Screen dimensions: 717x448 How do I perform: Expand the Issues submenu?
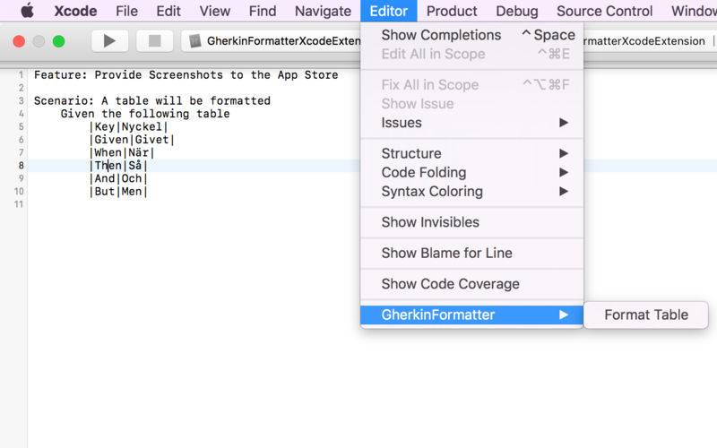(472, 123)
